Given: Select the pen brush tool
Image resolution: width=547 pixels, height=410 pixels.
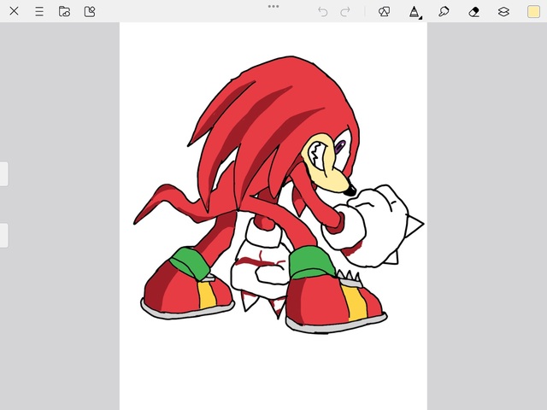Looking at the screenshot, I should (x=414, y=11).
